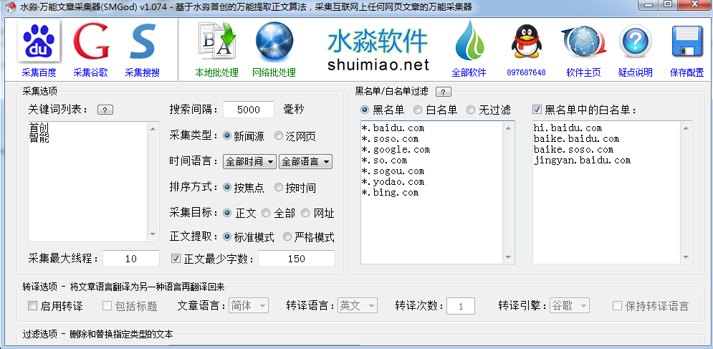Open the all languages (全部语言) dropdown
This screenshot has width=713, height=349.
click(305, 161)
